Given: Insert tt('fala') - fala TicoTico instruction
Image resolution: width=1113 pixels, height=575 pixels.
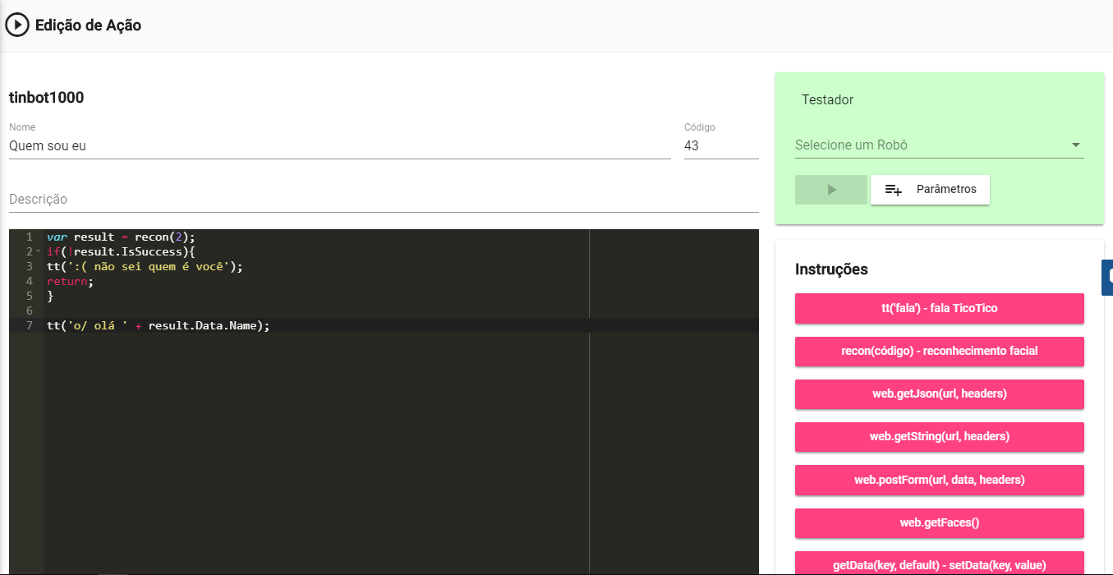Looking at the screenshot, I should click(x=939, y=309).
